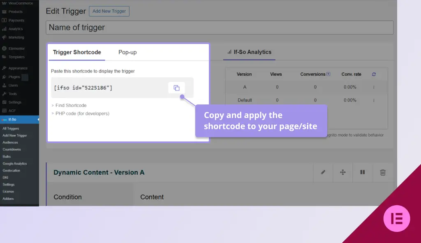Pause Dynamic Content Version A
This screenshot has height=243, width=421.
362,172
